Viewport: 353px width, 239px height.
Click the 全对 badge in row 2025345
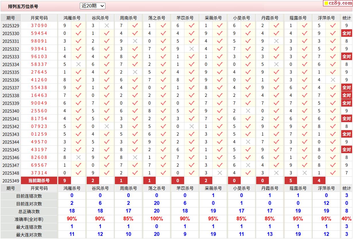pos(347,150)
